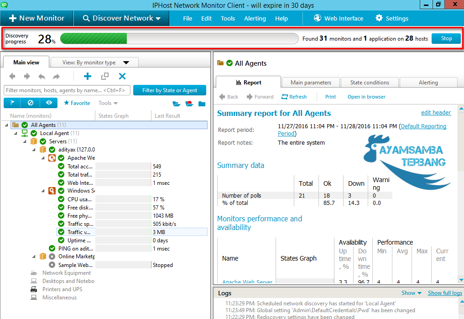
Task: Click the blue X delete icon
Action: [122, 76]
